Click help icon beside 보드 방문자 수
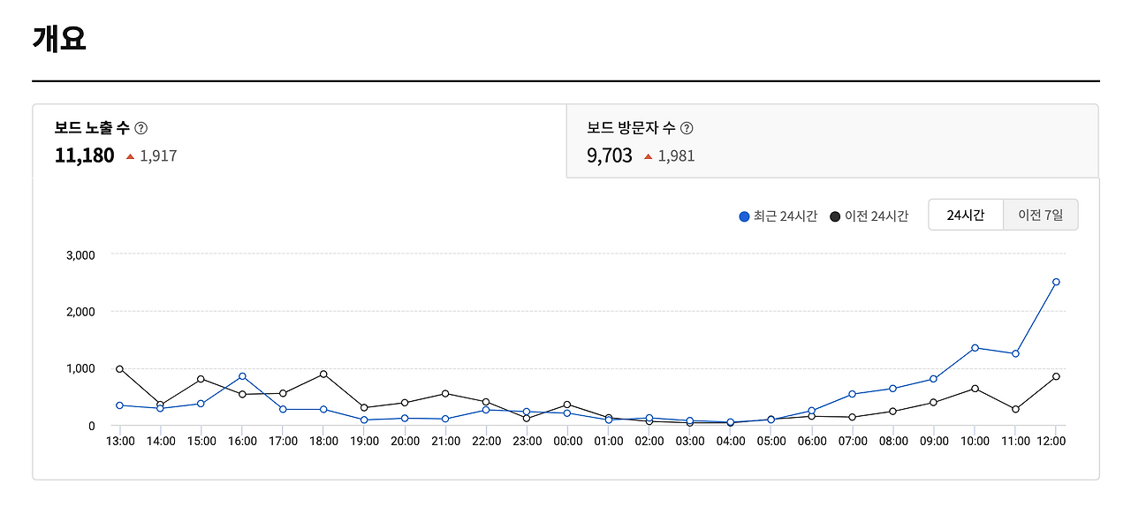 (x=687, y=128)
